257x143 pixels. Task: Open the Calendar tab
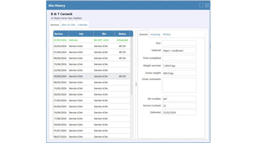(83, 25)
